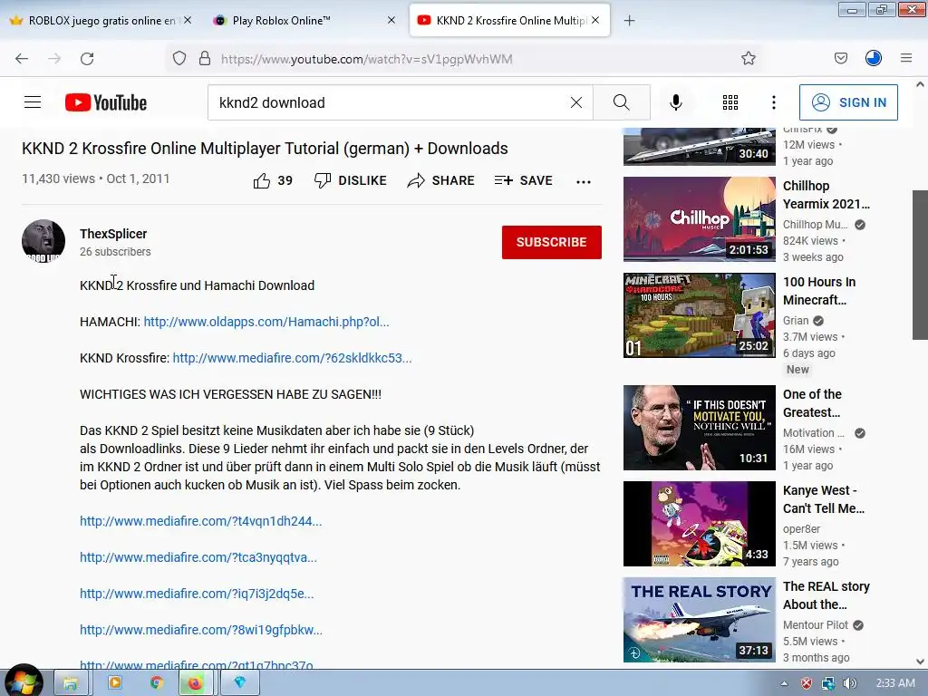Viewport: 928px width, 696px height.
Task: Open mediafire link t4vqn1dh244
Action: point(200,521)
